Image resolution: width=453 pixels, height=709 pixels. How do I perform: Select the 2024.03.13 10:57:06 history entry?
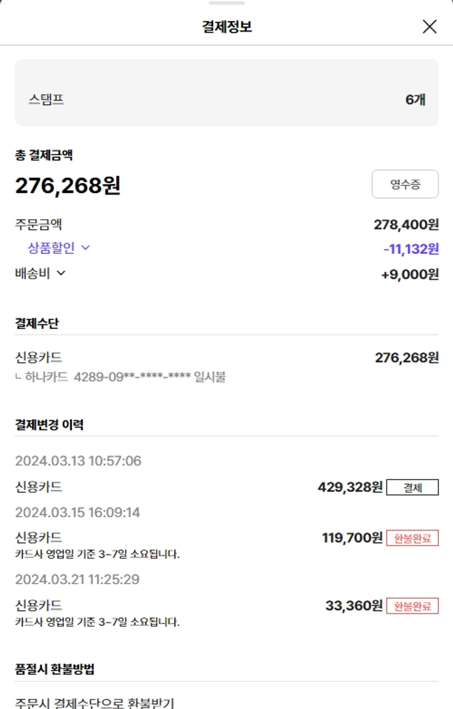point(78,461)
